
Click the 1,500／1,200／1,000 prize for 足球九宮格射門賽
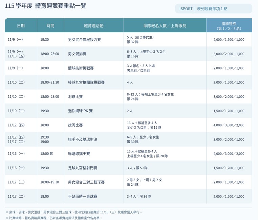229,168
